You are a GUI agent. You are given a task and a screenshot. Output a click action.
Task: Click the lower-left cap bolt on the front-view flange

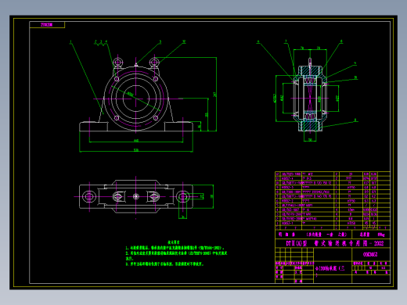[117, 118]
